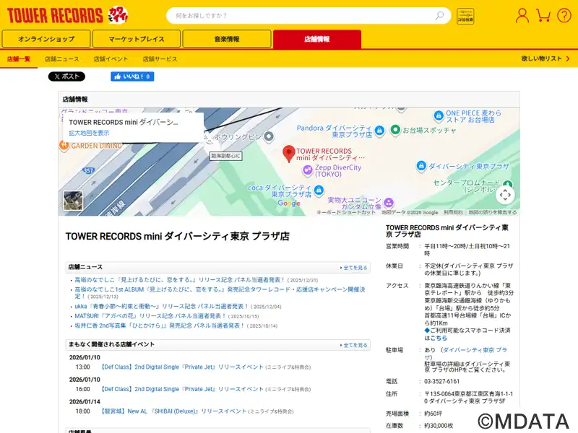The width and height of the screenshot is (578, 433).
Task: Click the Facebook いいね button
Action: [131, 76]
